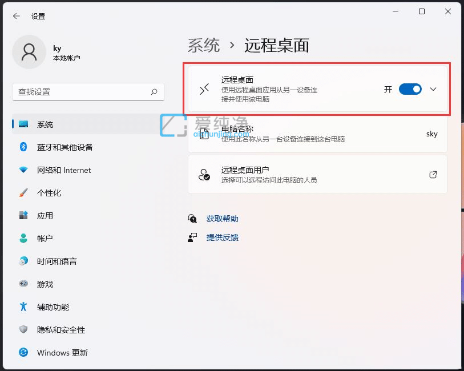Click the Wi-Fi network icon in sidebar
The height and width of the screenshot is (371, 464).
(23, 170)
